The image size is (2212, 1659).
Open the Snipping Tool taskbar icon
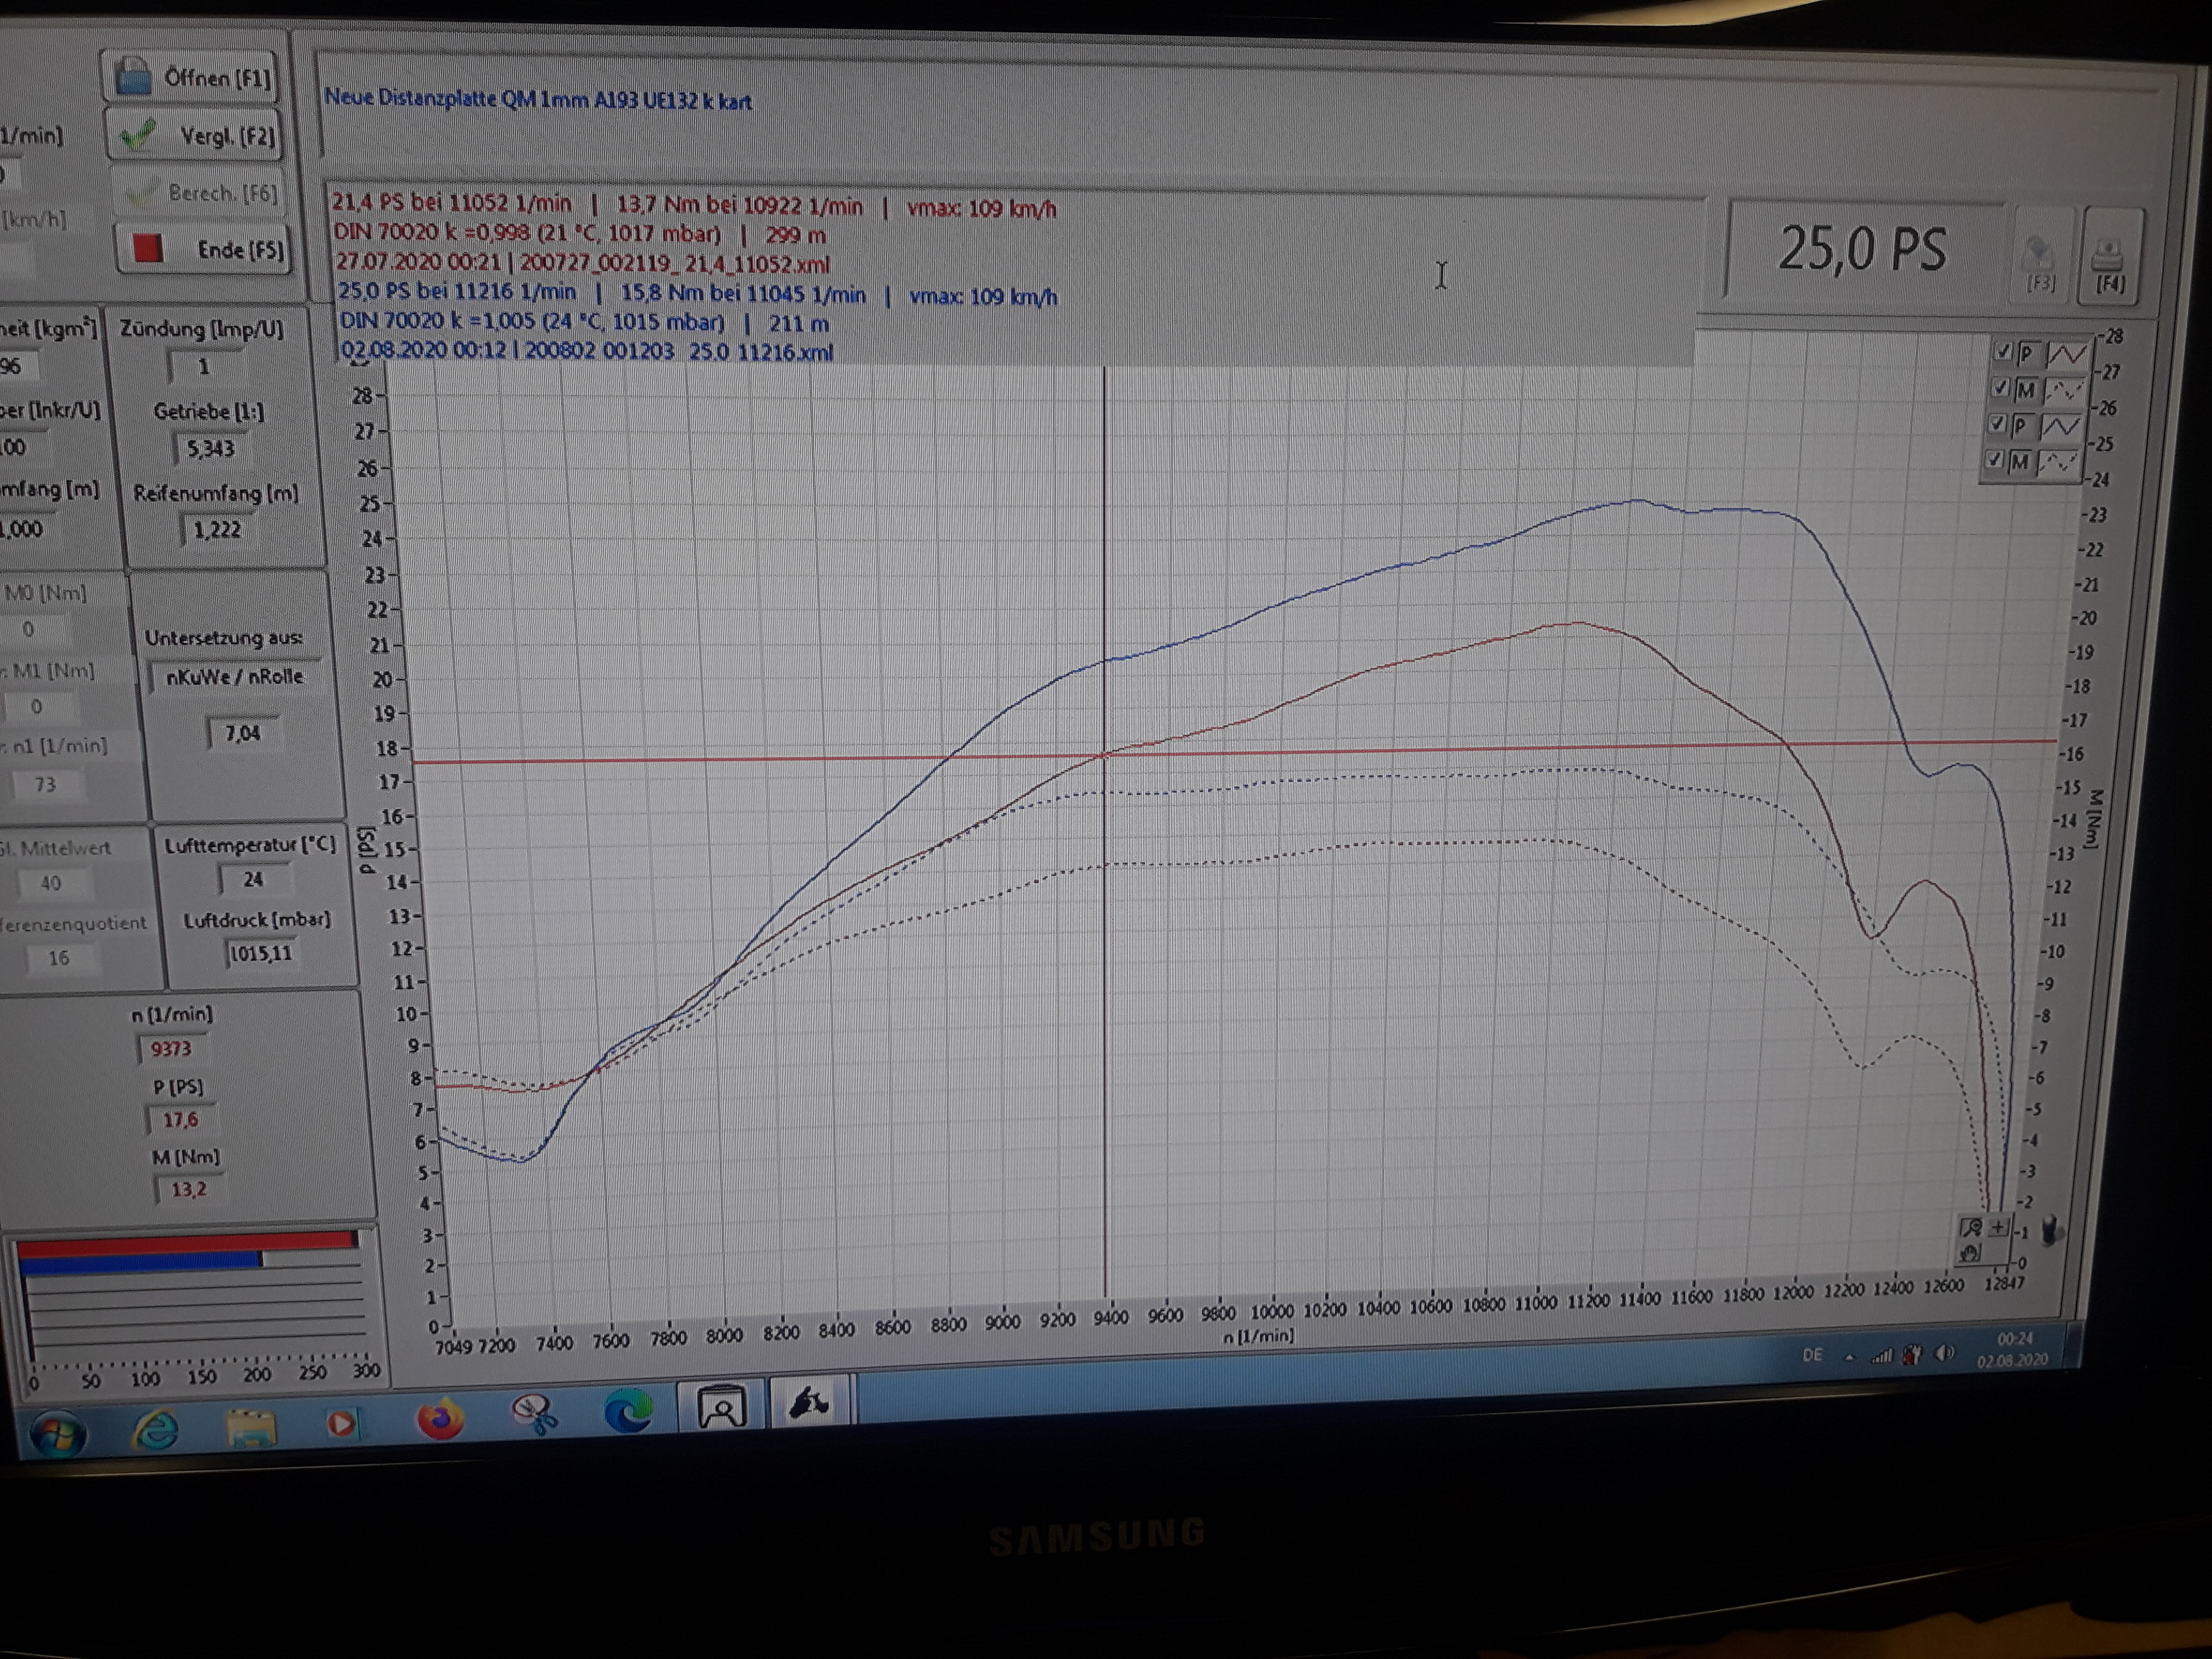(534, 1415)
